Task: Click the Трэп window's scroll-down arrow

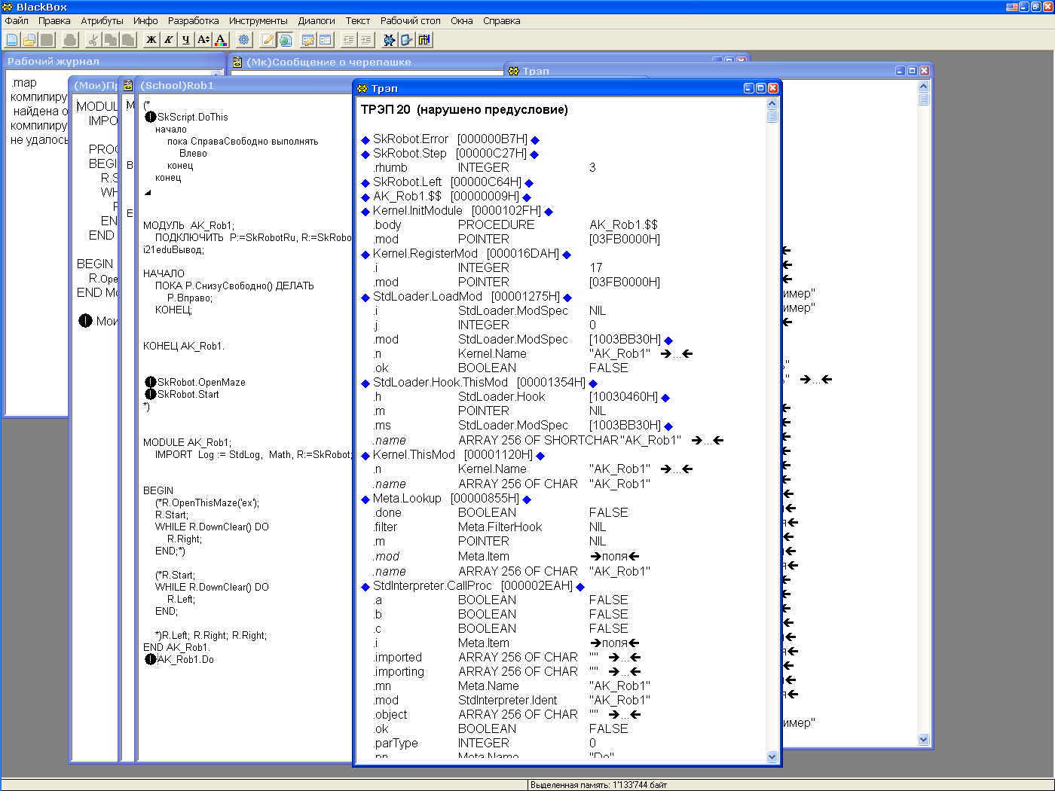Action: (772, 756)
